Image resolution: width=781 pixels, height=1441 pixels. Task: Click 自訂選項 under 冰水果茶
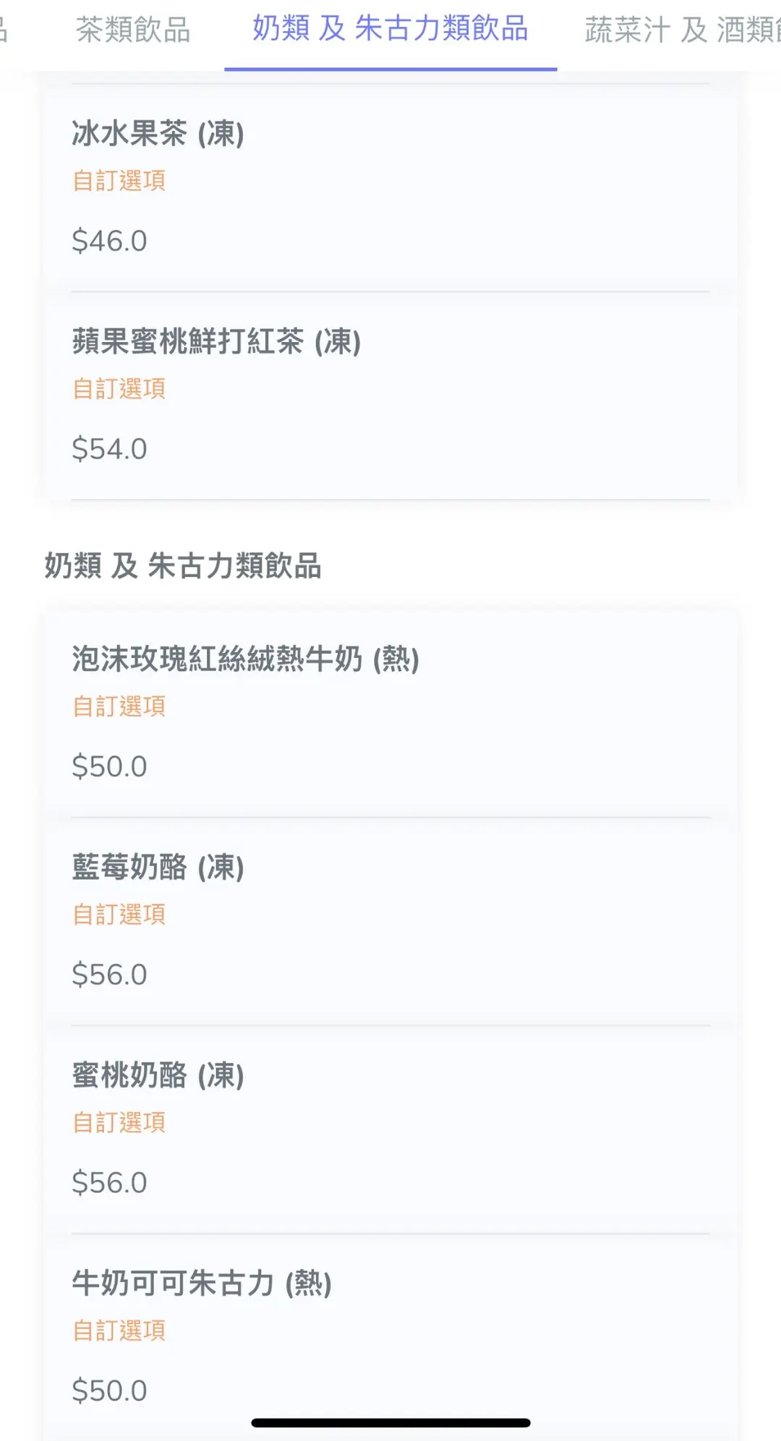pyautogui.click(x=119, y=181)
